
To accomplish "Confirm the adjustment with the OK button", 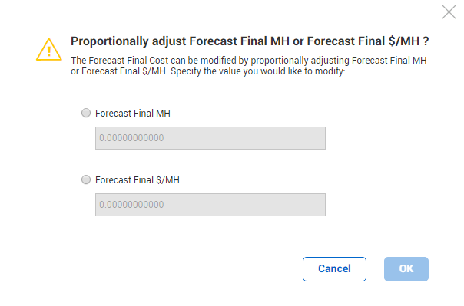I will point(406,268).
